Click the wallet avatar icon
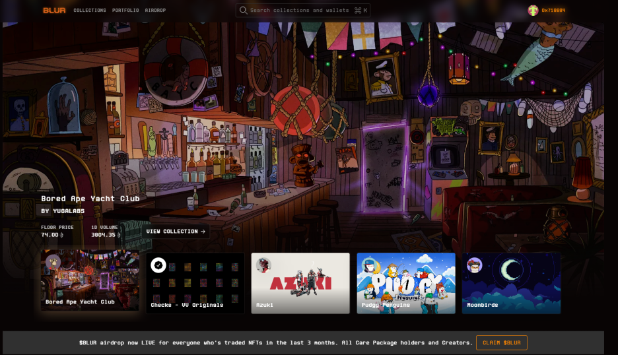 pyautogui.click(x=533, y=11)
